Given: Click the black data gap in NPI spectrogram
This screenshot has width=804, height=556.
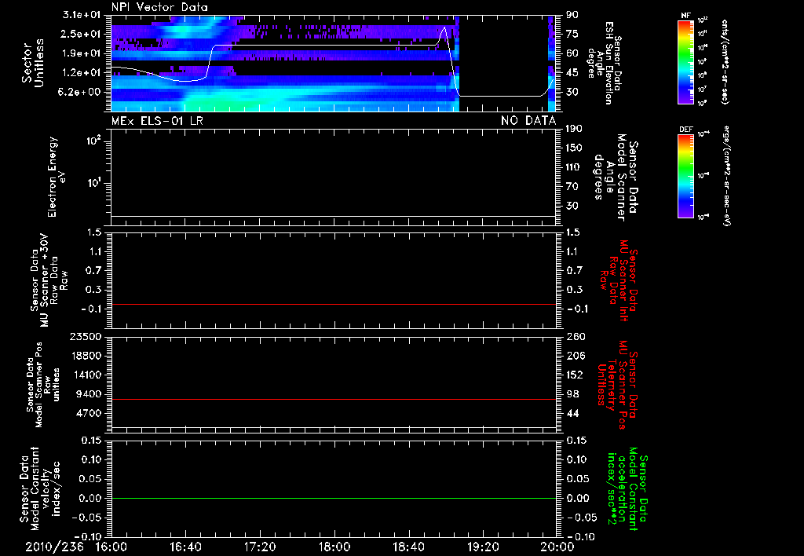Looking at the screenshot, I should coord(503,63).
